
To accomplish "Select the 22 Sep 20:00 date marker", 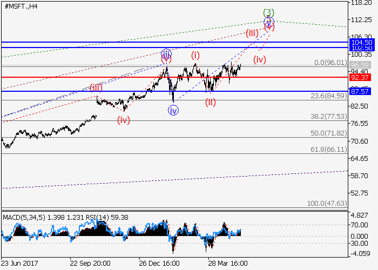I will 90,264.
